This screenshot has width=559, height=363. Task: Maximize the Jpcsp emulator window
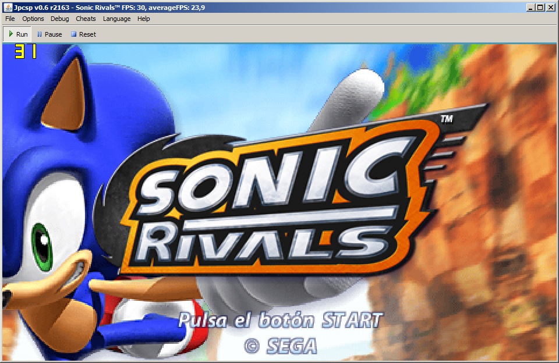click(x=540, y=7)
